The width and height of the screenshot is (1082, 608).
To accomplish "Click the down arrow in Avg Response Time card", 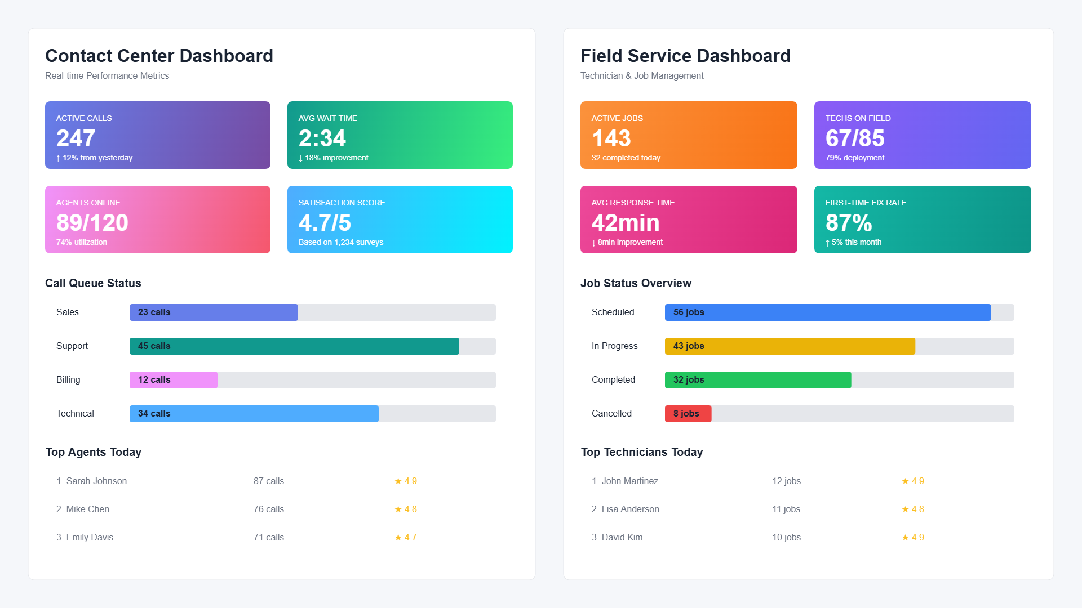I will (593, 243).
